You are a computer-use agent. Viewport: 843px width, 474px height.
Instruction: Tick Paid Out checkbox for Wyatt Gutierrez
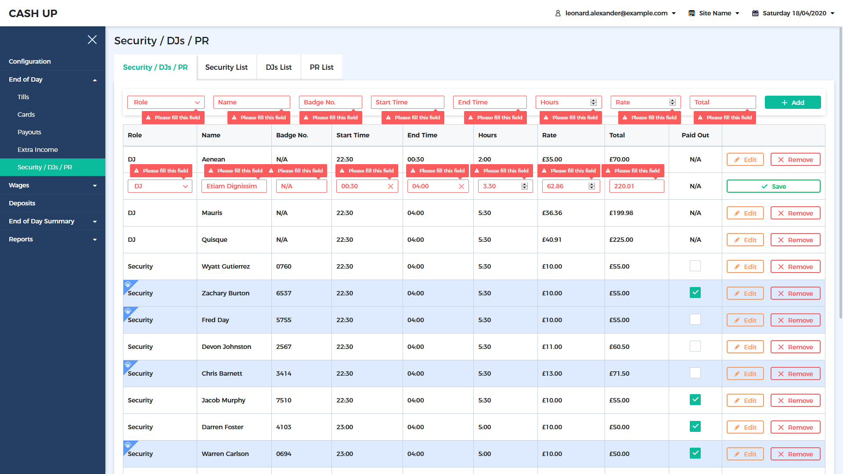695,266
